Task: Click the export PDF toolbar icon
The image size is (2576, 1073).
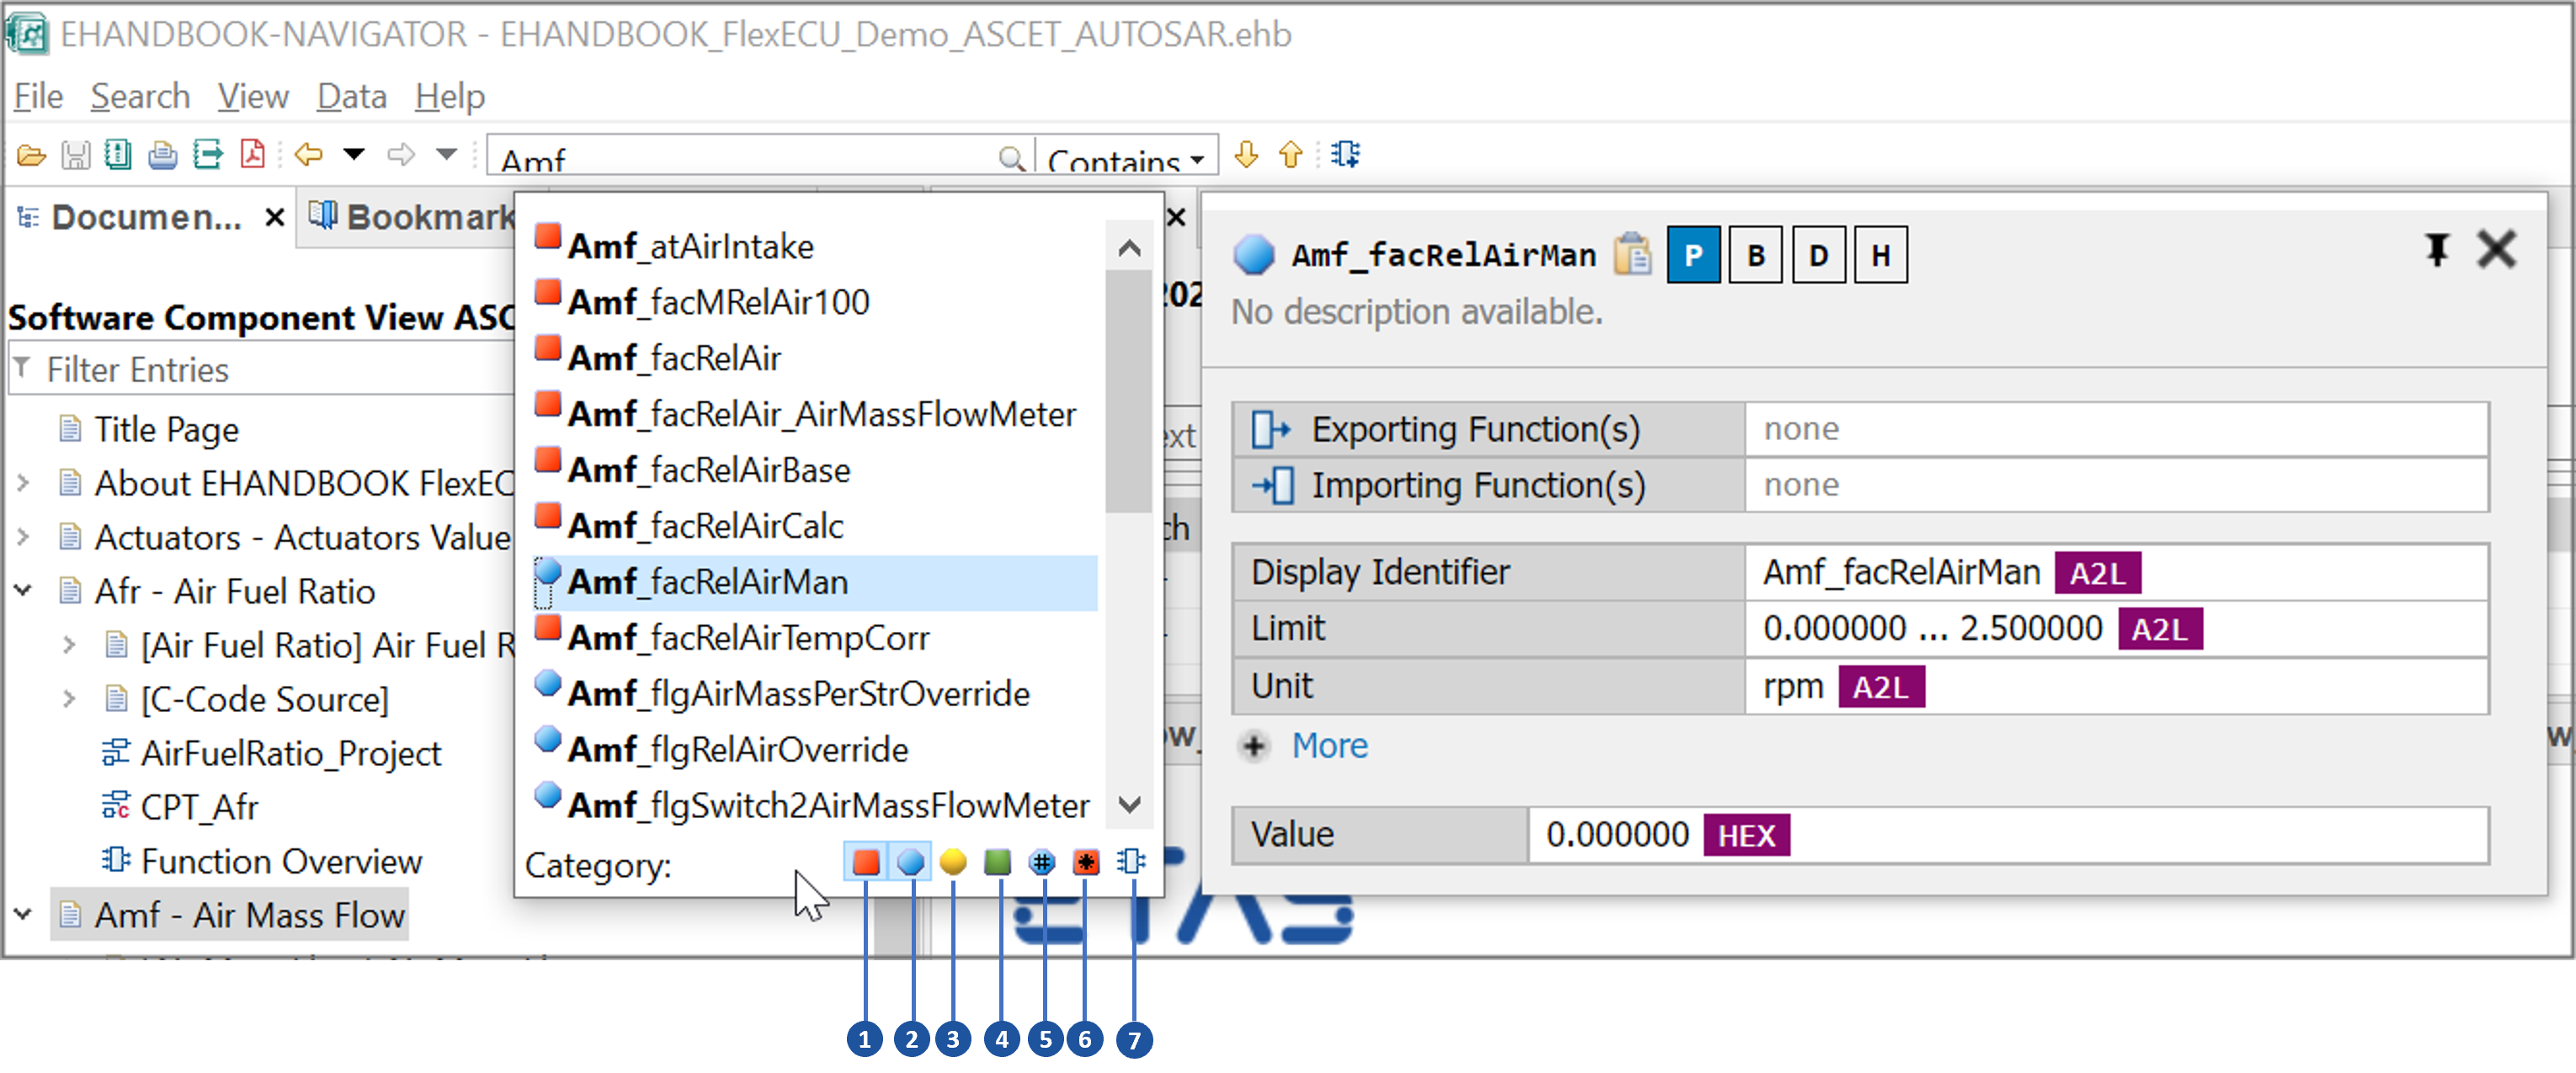Action: 253,155
